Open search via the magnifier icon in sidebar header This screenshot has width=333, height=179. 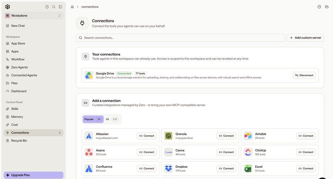54,7
